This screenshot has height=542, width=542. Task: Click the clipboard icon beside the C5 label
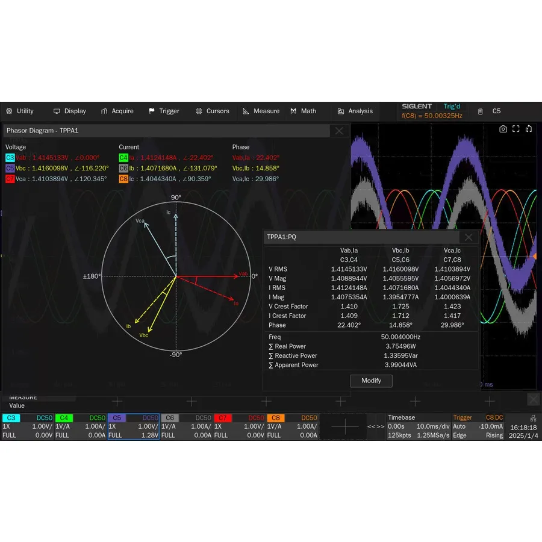[x=480, y=111]
